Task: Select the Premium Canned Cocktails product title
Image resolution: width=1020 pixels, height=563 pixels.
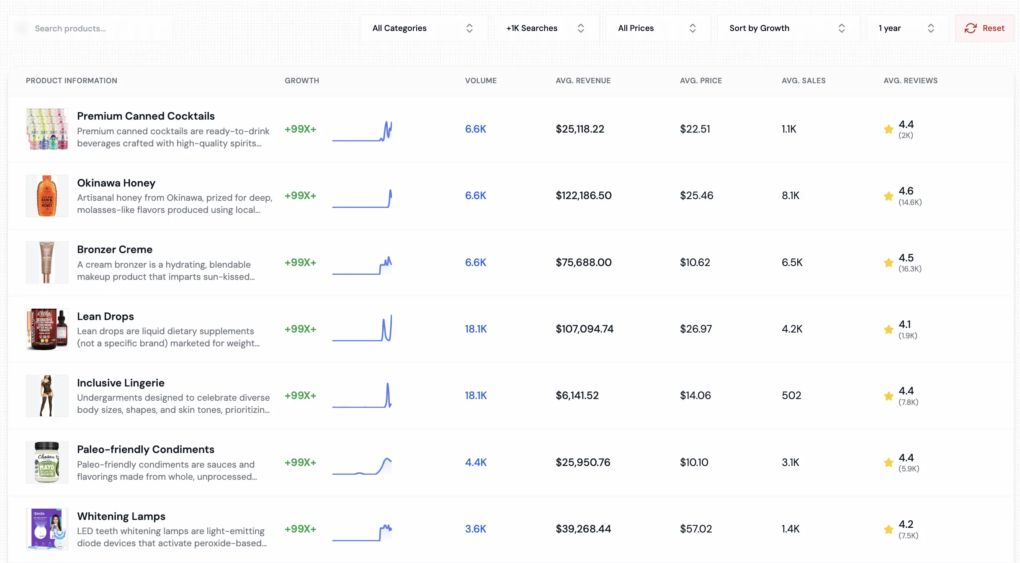Action: coord(145,116)
